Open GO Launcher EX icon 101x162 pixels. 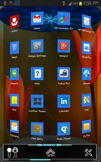pos(64,18)
